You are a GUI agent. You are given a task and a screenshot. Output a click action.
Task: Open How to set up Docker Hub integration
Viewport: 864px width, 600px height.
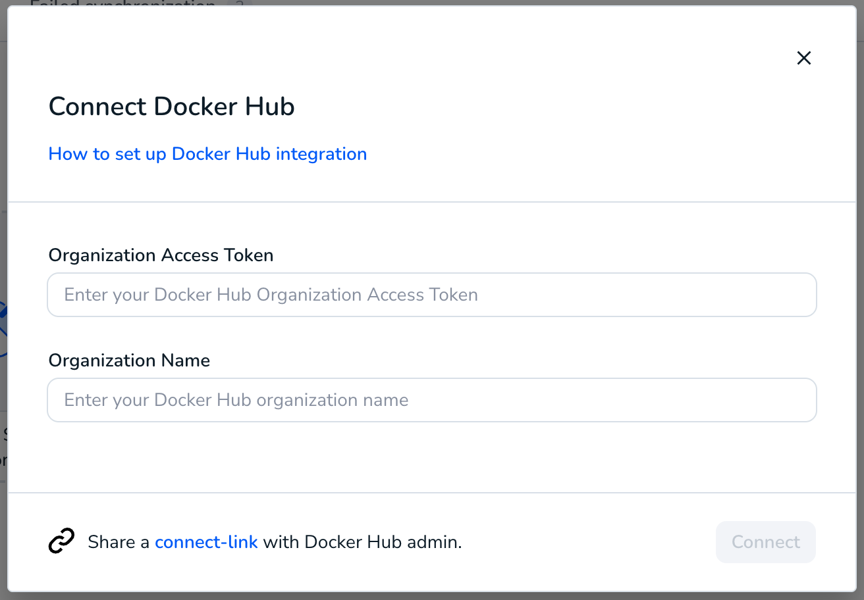[x=207, y=154]
